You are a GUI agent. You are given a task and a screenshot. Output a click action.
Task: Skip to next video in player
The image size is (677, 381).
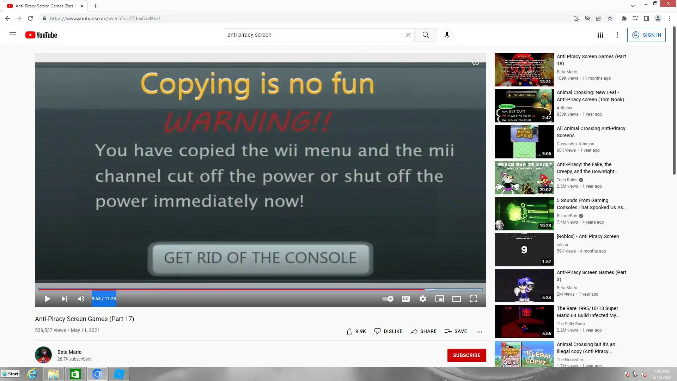pos(64,299)
